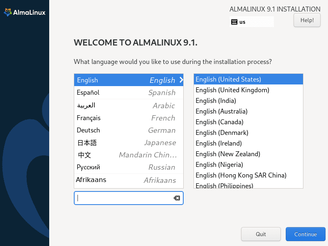
Task: Select English (Ireland) locale
Action: 248,143
